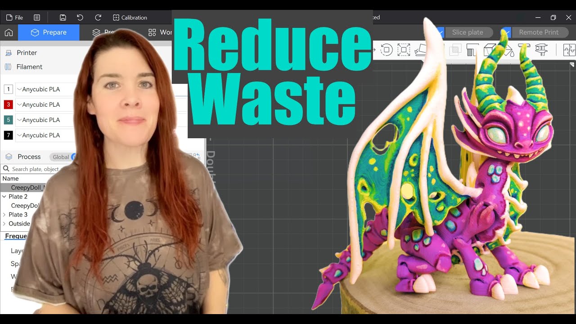Image resolution: width=576 pixels, height=324 pixels.
Task: Click the compare presets icon by Process
Action: click(197, 157)
